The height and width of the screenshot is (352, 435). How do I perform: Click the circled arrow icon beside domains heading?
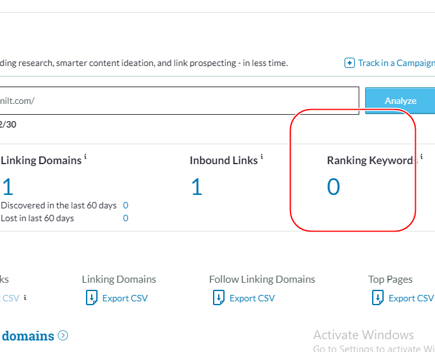point(63,335)
